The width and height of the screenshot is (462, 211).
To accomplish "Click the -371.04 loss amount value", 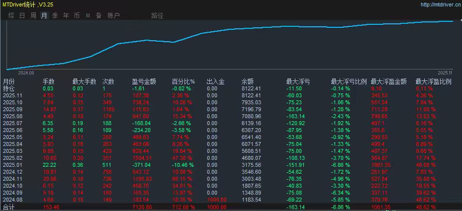I will 142,165.
